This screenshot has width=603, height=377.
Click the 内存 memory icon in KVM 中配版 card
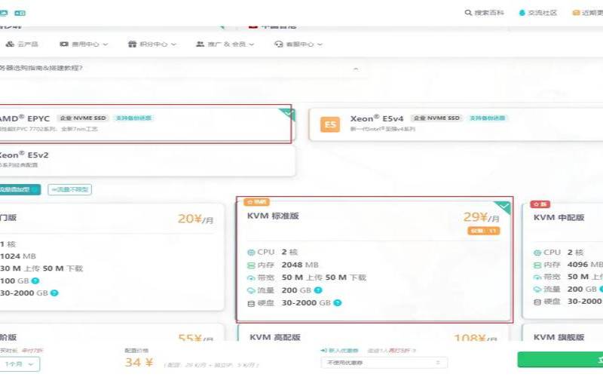(x=537, y=265)
